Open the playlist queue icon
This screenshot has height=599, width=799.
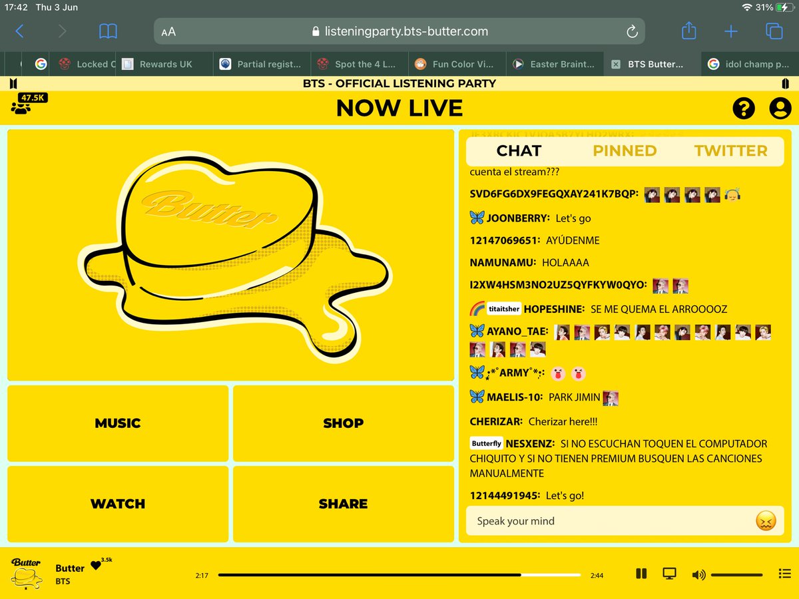tap(784, 574)
